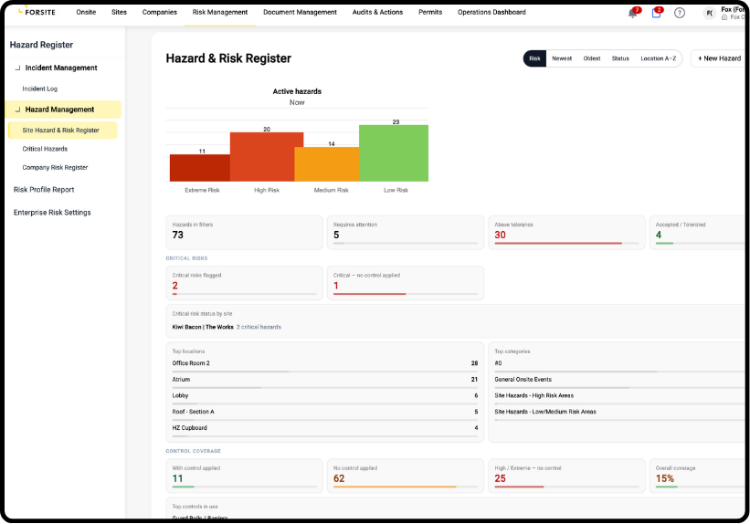The height and width of the screenshot is (524, 750).
Task: Open the help question mark icon
Action: point(680,13)
